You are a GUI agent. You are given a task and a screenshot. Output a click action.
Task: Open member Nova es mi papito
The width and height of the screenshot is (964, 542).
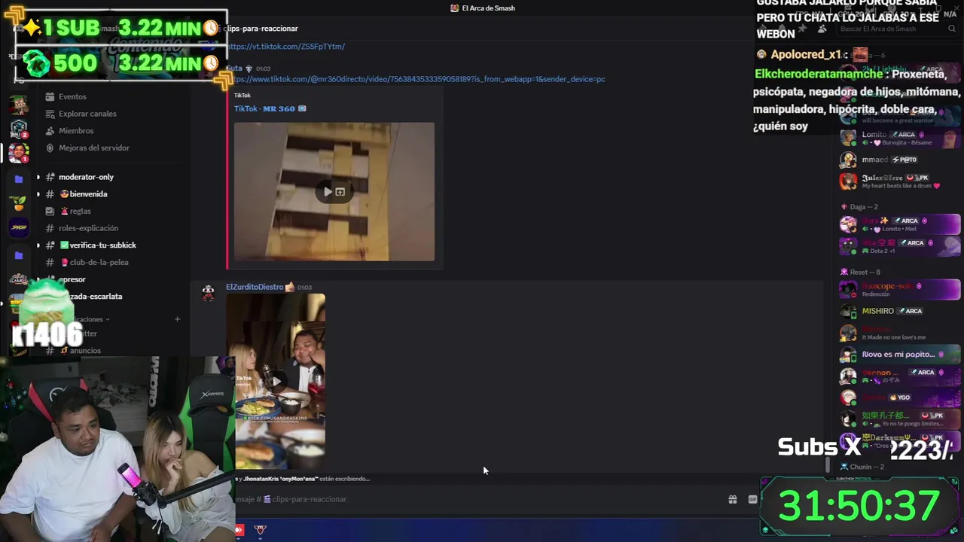point(900,355)
